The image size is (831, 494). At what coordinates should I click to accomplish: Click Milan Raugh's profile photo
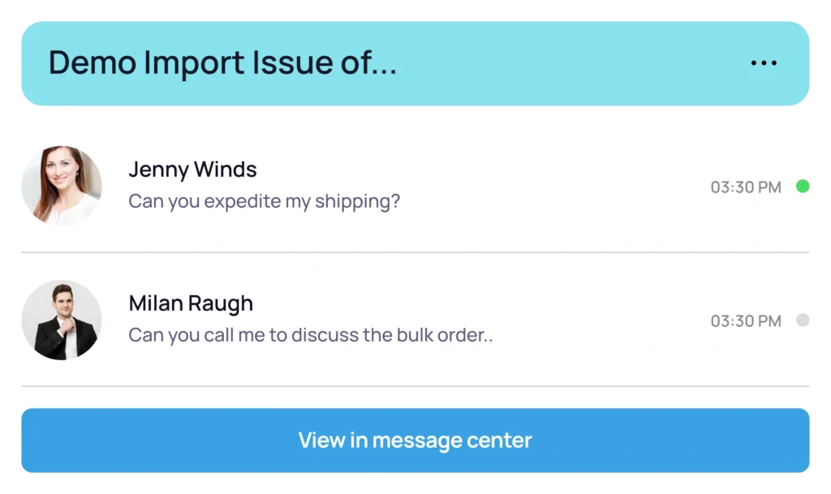tap(62, 320)
